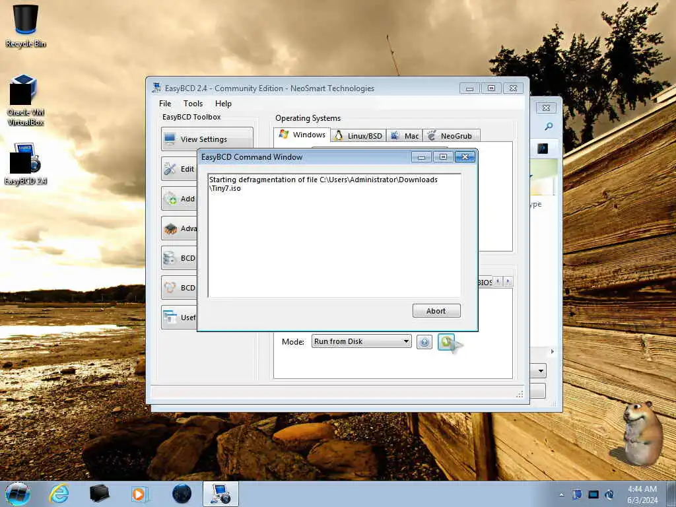This screenshot has width=676, height=507.
Task: Click the tab strip right arrow near BIOS
Action: point(508,281)
